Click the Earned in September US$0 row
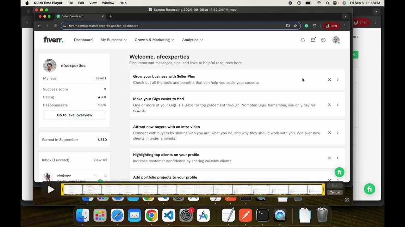 [74, 140]
